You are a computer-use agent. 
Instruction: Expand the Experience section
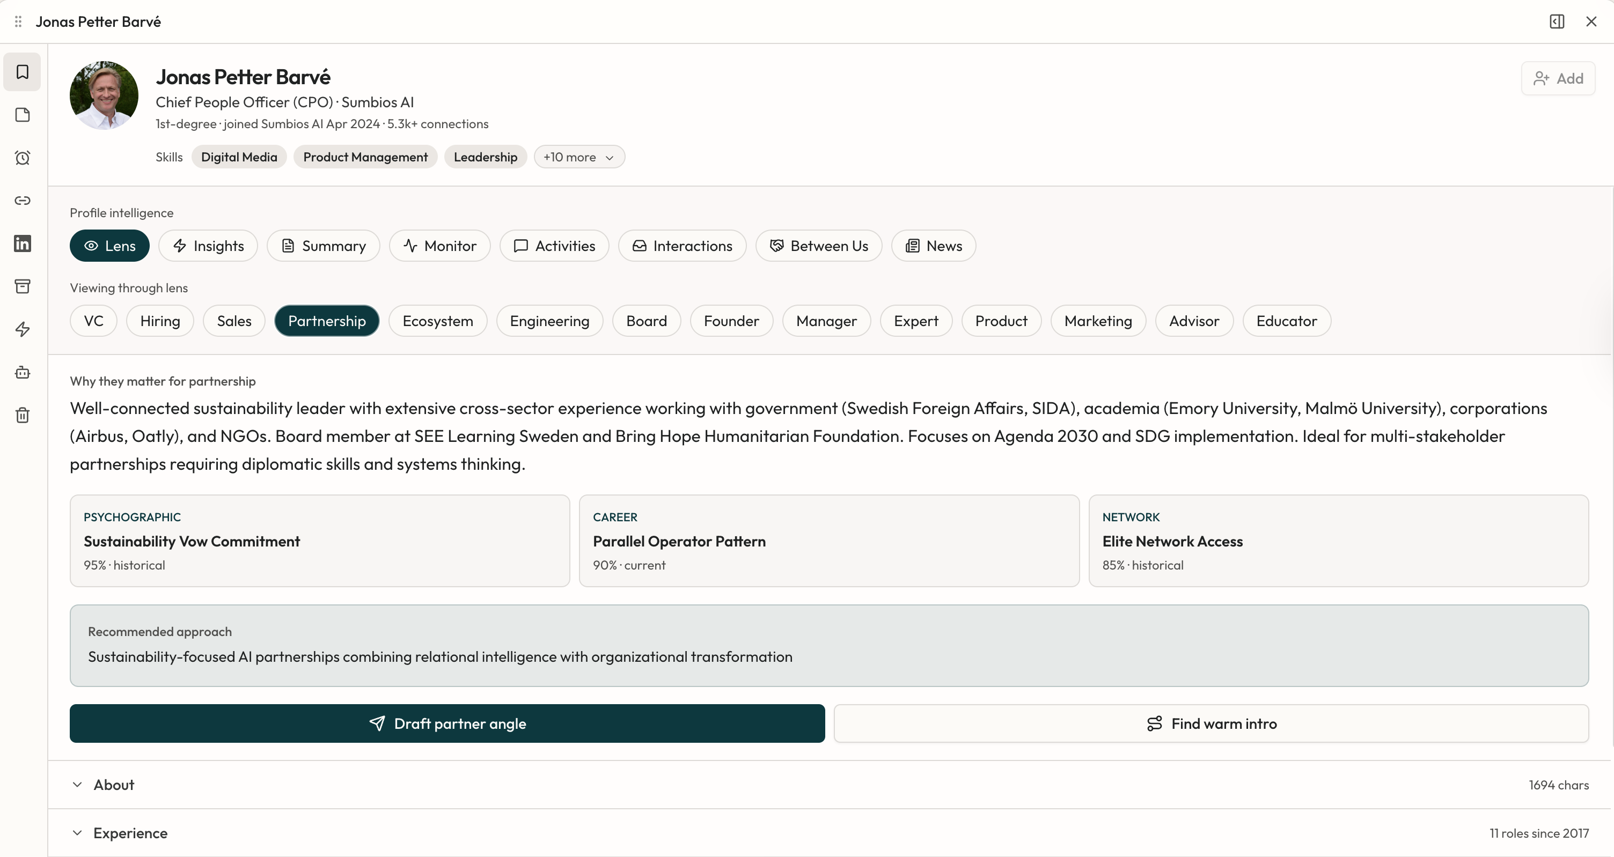[829, 833]
